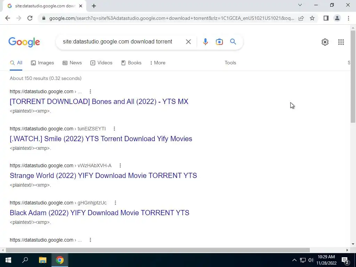Open network status tray icon
The height and width of the screenshot is (267, 356).
(x=303, y=260)
